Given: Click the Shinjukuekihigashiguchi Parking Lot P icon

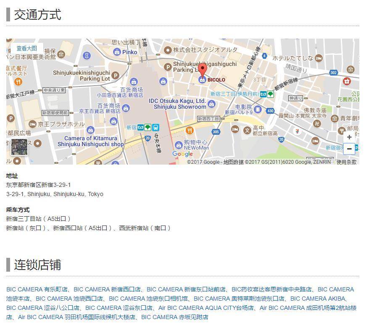Looking at the screenshot, I should tap(168, 67).
